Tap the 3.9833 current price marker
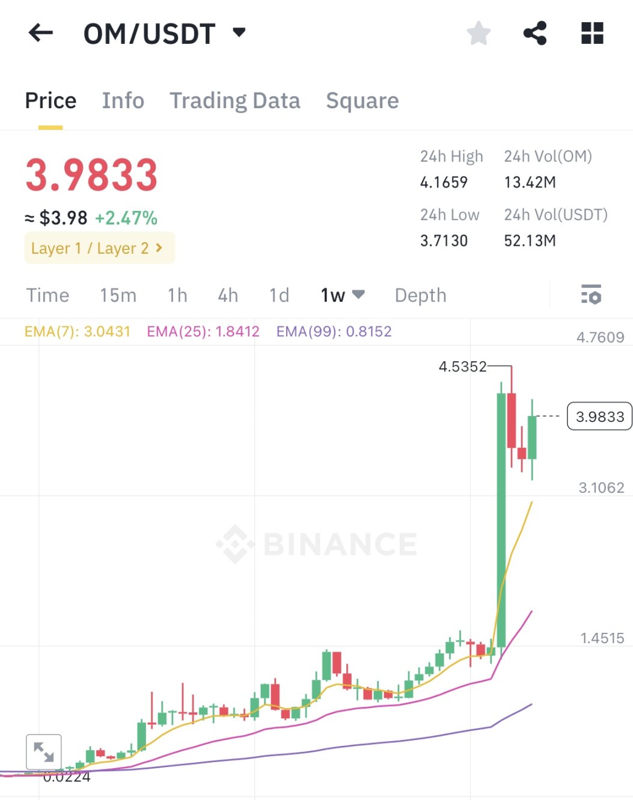This screenshot has width=633, height=800. point(599,417)
